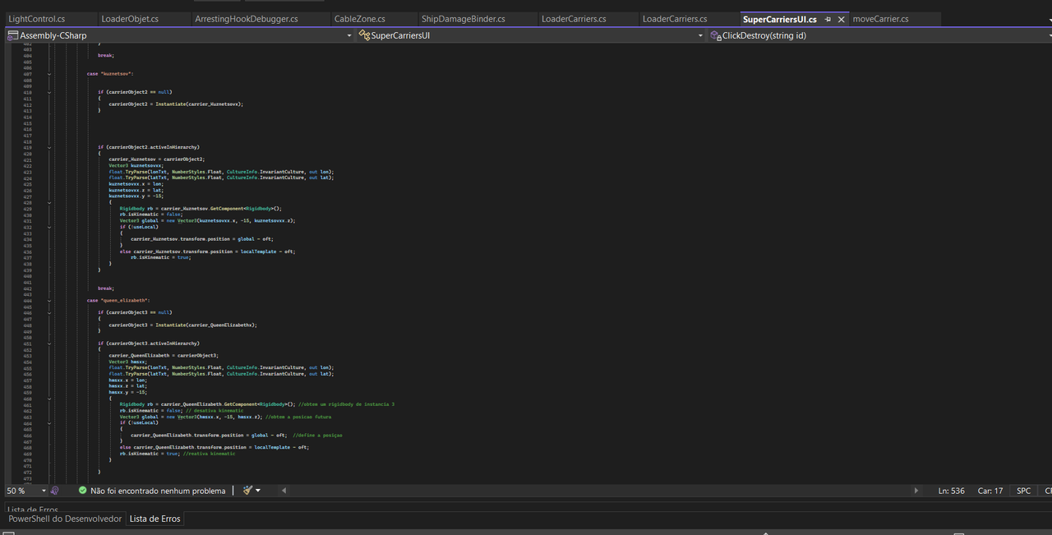Click the editor horizontal scrollbar track

point(600,491)
